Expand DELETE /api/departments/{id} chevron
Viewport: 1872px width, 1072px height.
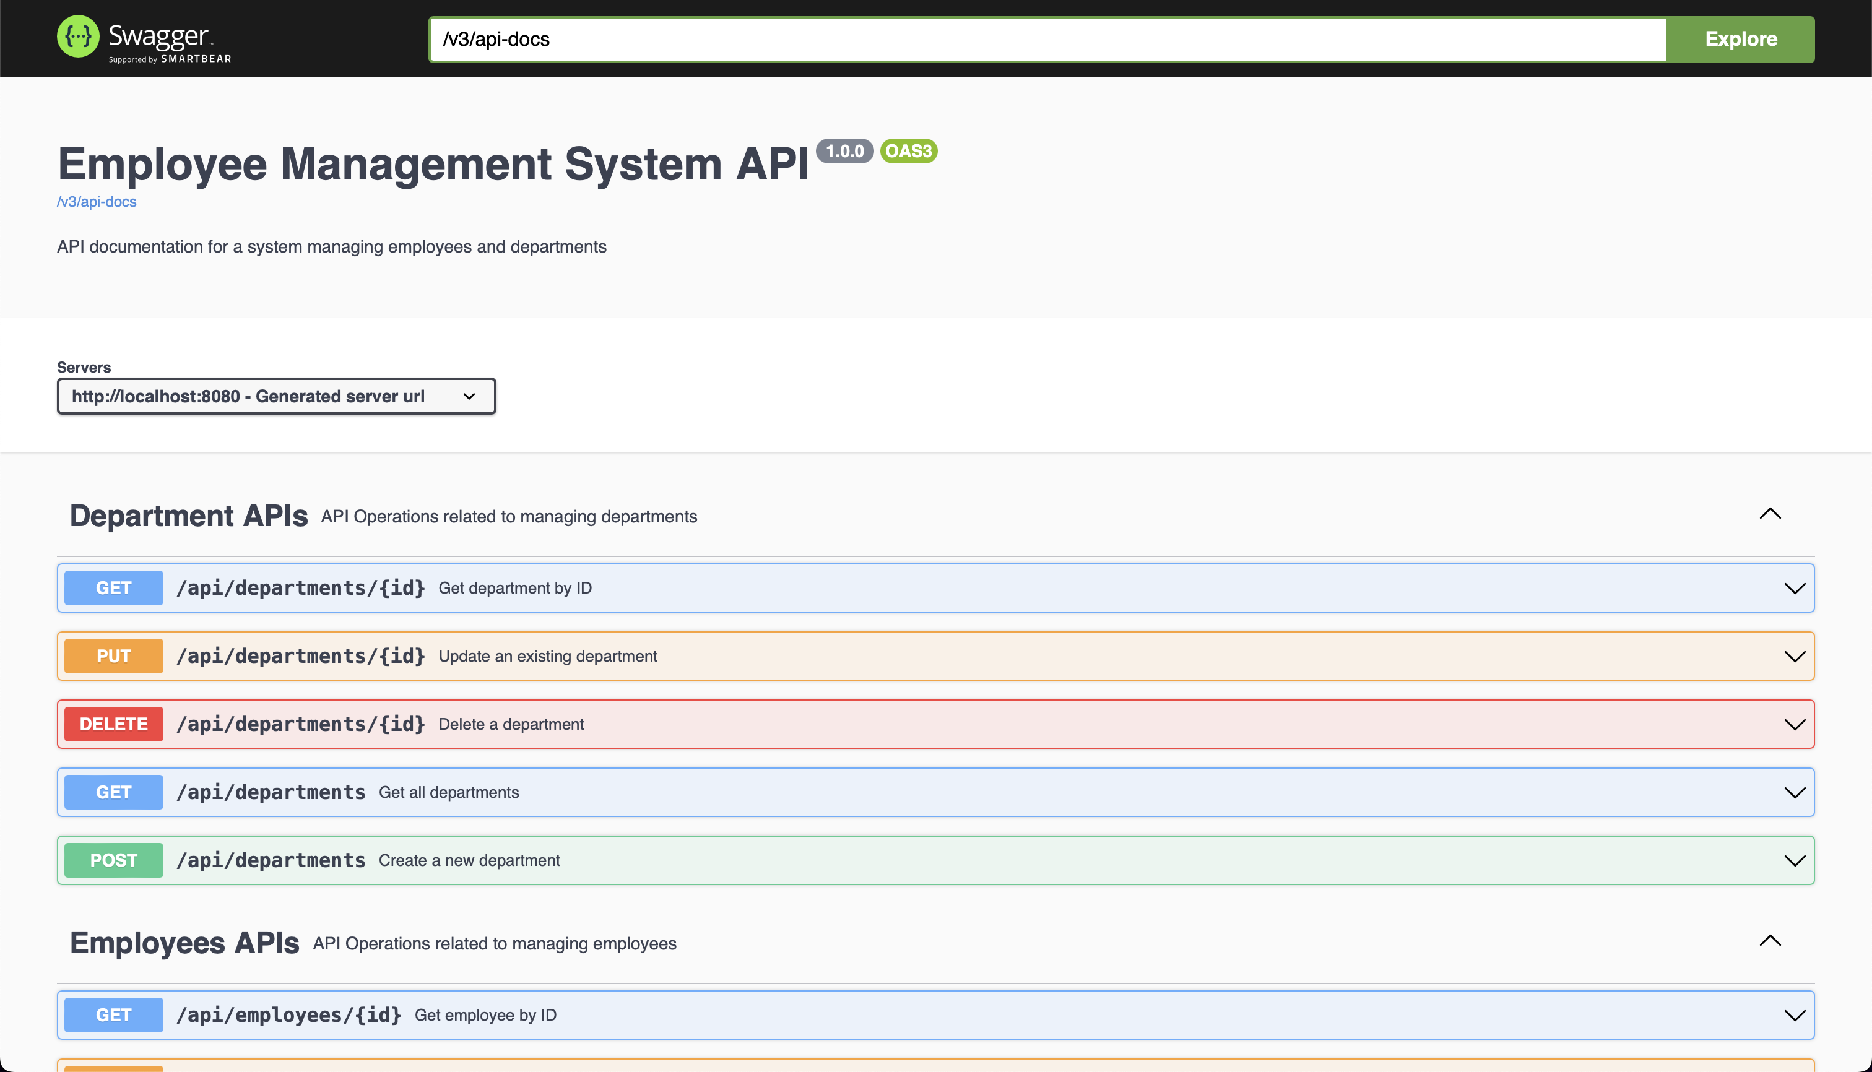pyautogui.click(x=1795, y=725)
